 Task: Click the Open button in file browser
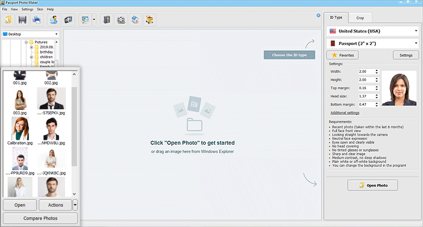(x=20, y=205)
